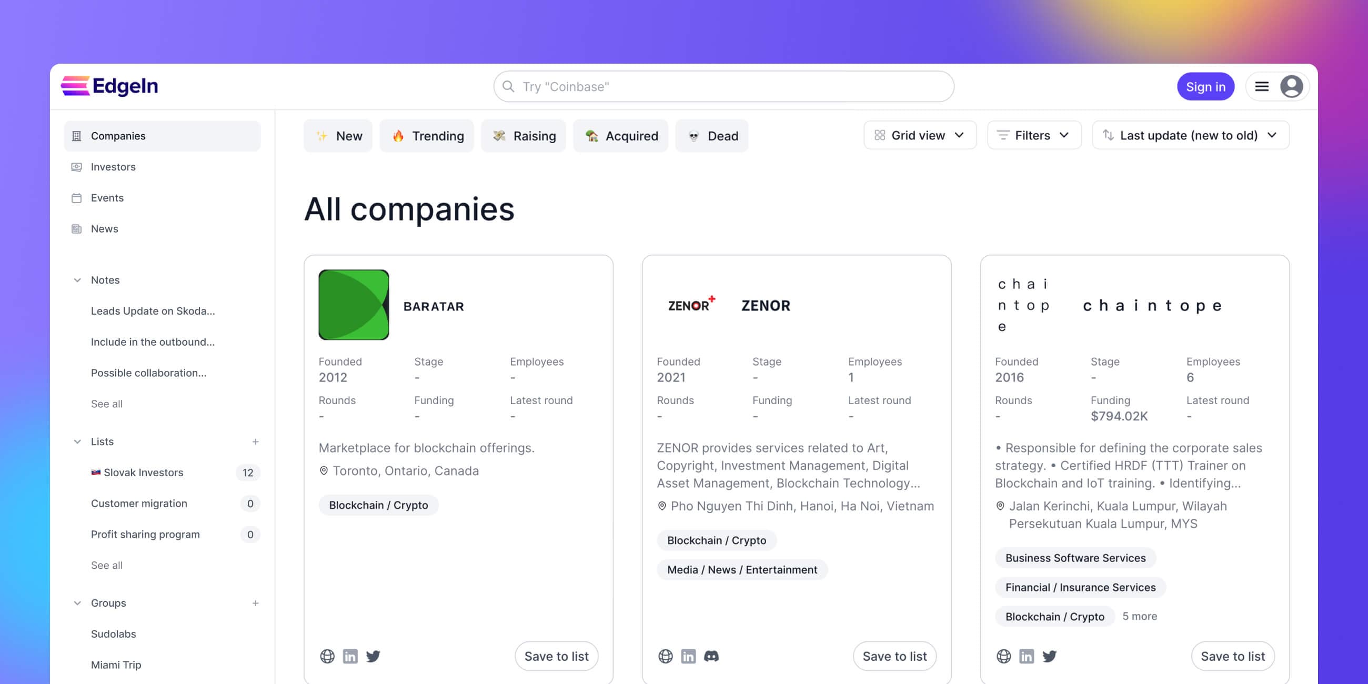1368x684 pixels.
Task: Open chaintope Twitter icon
Action: [1050, 657]
